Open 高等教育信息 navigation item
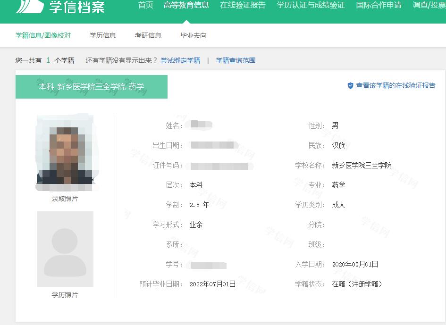This screenshot has width=446, height=325. (186, 6)
